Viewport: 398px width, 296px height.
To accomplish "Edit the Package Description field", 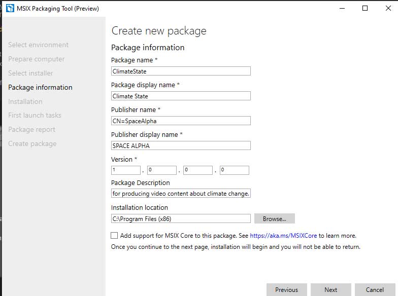I will pyautogui.click(x=181, y=194).
